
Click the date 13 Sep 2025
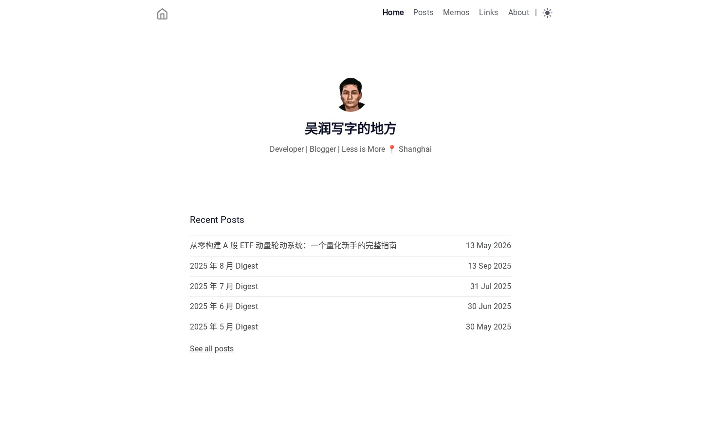click(489, 266)
